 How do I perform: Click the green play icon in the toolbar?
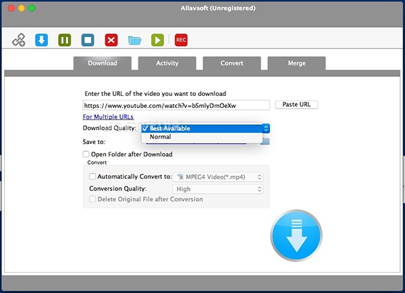157,40
